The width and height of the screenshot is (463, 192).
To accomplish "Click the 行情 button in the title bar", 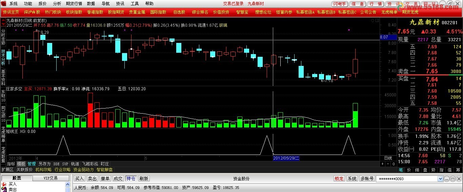I will [x=376, y=4].
